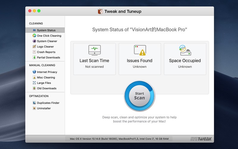The width and height of the screenshot is (238, 149).
Task: Click the OPTIMIZATION section header
Action: click(x=39, y=96)
